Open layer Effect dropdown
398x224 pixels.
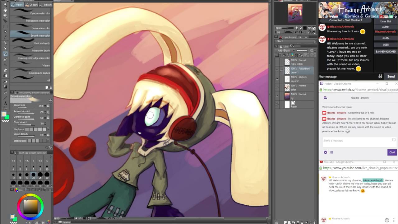point(295,41)
